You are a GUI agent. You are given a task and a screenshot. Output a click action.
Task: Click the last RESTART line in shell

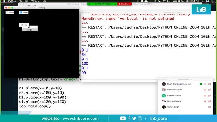pyautogui.click(x=149, y=45)
